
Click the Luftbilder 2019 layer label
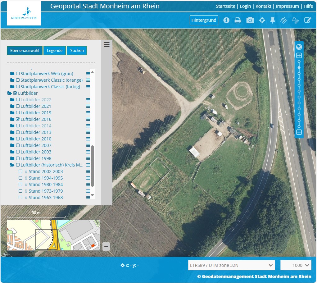(x=36, y=113)
